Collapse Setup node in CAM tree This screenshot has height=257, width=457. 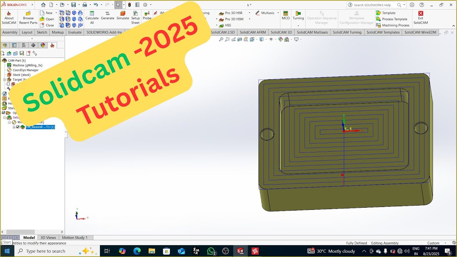[4, 117]
